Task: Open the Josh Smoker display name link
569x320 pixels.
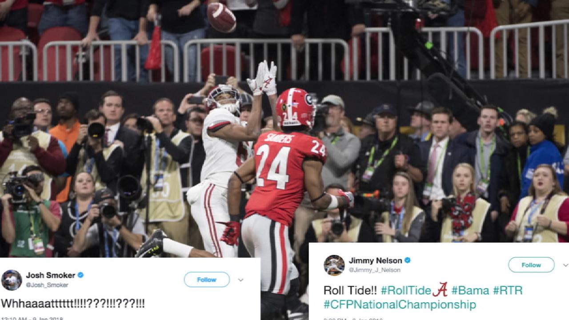Action: click(50, 275)
